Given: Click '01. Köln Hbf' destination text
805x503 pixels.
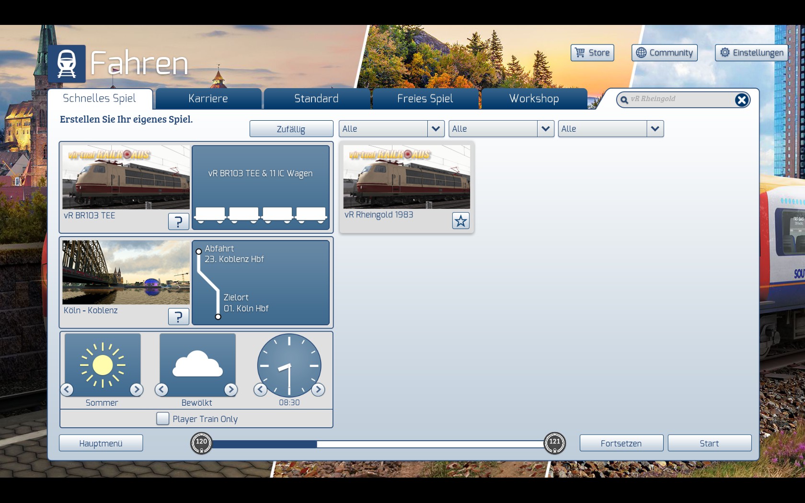Looking at the screenshot, I should [x=246, y=309].
